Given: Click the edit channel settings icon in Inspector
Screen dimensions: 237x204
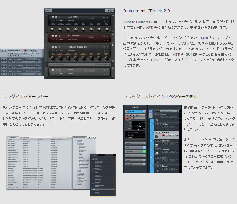Looking at the screenshot, I should click(x=144, y=111).
